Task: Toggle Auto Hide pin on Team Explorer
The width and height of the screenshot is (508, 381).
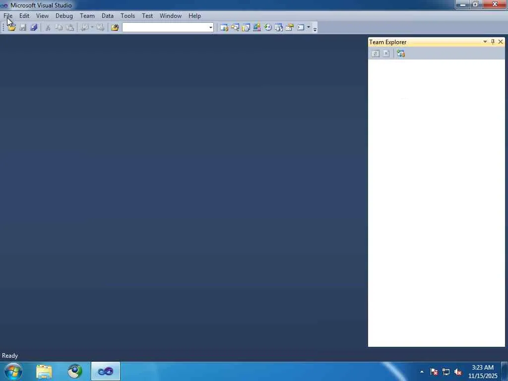Action: pyautogui.click(x=493, y=42)
